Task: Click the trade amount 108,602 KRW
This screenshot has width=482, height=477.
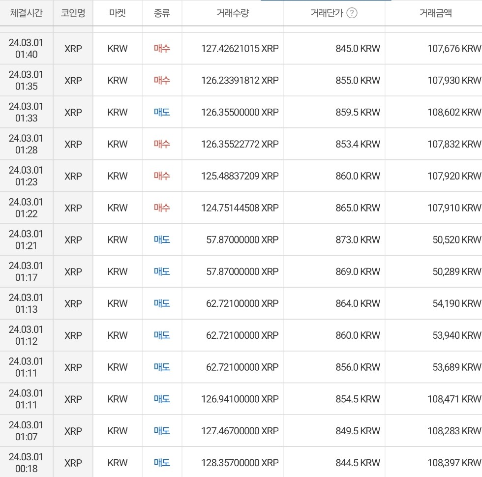Action: (x=454, y=112)
